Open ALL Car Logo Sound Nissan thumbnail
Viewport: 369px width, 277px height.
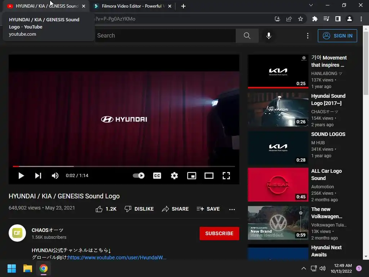278,185
